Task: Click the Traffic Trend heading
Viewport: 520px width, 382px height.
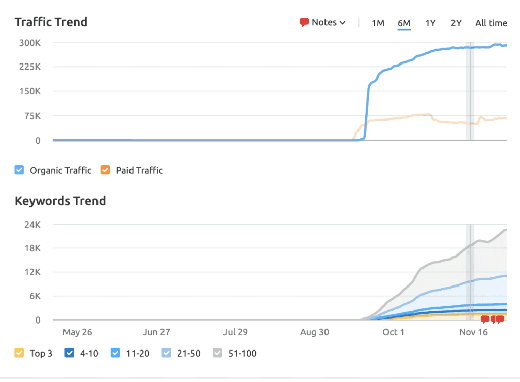Action: 51,22
